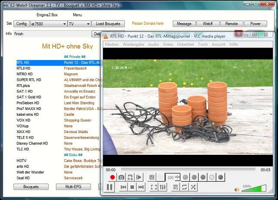Click the Info field showing Finish
Screen dimensions: 278x200
pos(52,34)
